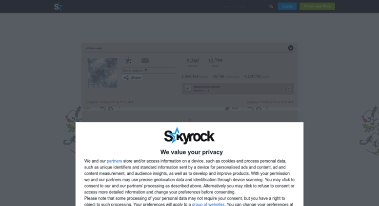This screenshot has width=379, height=206.
Task: Open the group of websites link
Action: click(x=208, y=204)
